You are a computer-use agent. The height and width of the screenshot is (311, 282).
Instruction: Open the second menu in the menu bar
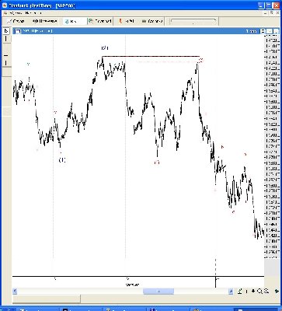pos(33,13)
